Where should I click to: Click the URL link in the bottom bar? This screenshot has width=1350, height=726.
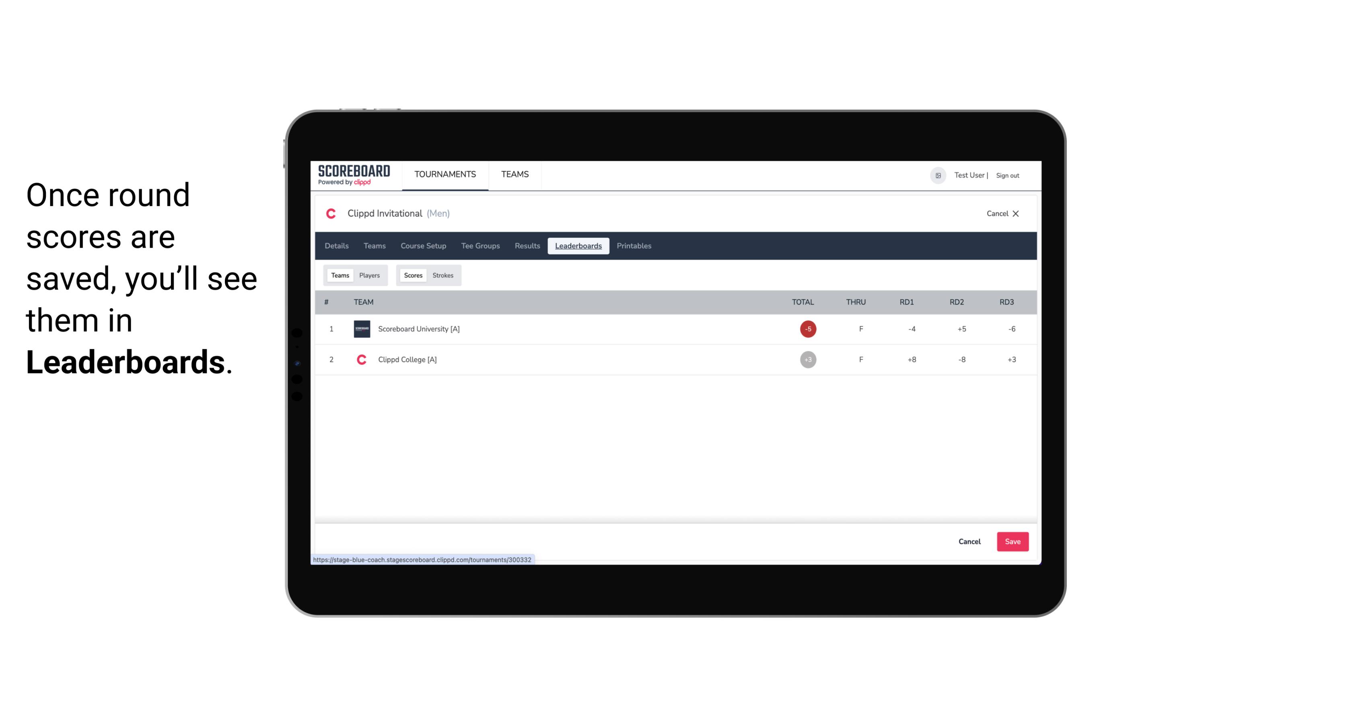pos(422,560)
